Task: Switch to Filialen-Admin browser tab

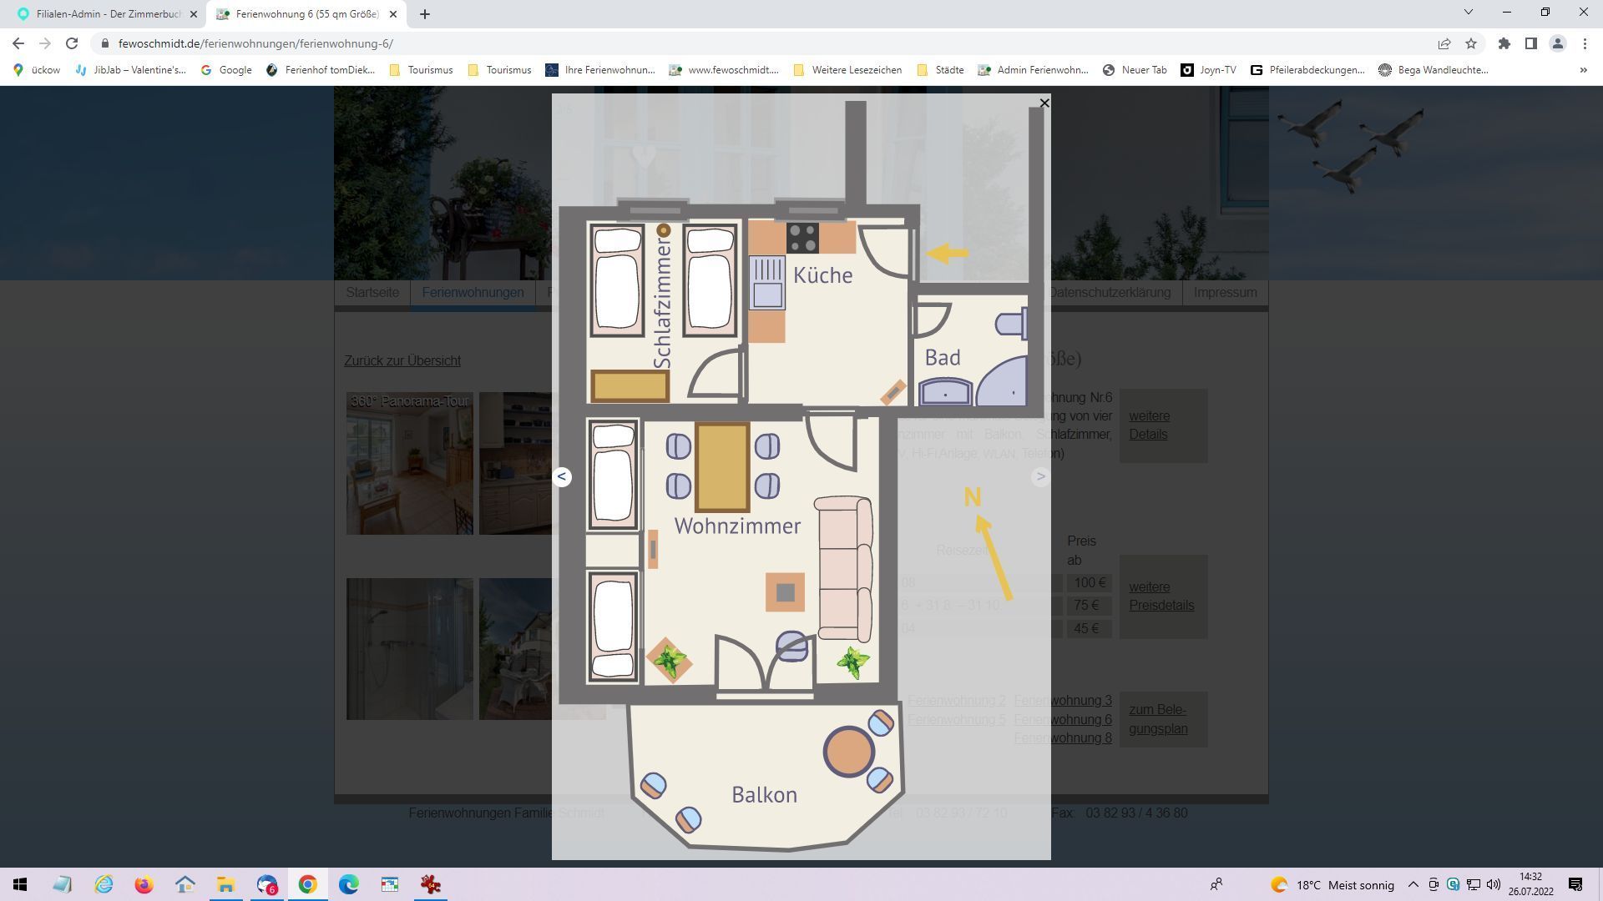Action: tap(107, 14)
